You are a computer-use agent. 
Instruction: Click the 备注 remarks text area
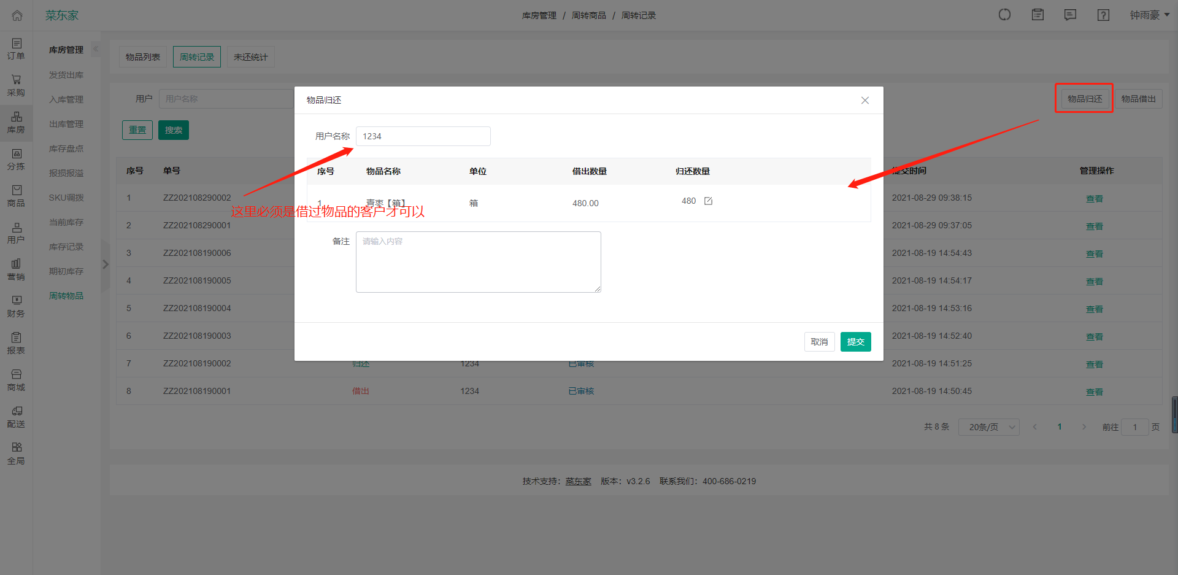tap(478, 262)
